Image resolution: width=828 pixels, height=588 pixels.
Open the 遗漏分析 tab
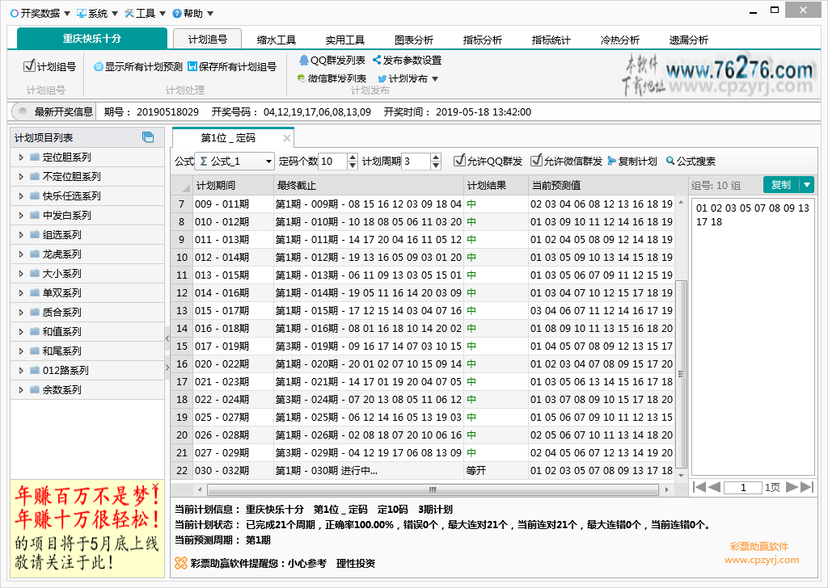688,40
